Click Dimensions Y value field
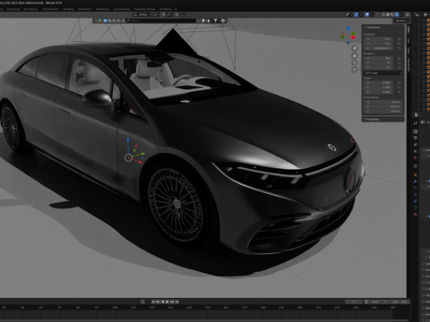This screenshot has height=322, width=430. click(x=383, y=106)
